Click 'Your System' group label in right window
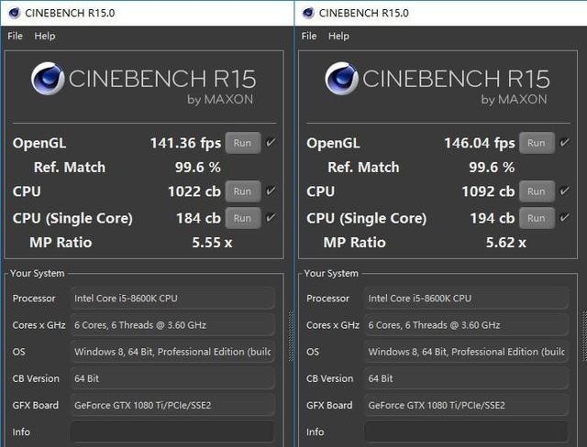The width and height of the screenshot is (587, 447). tap(331, 274)
